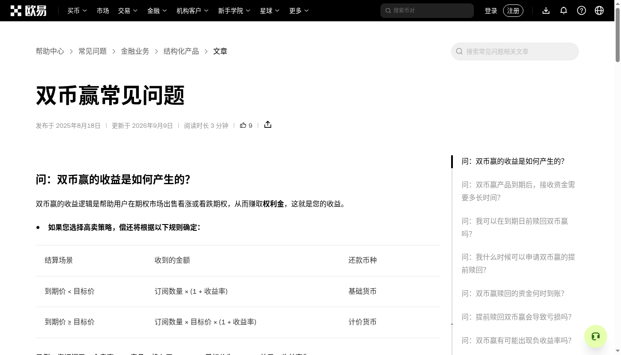Jump to 双币赢的收益是如何产生的 in contents
Image resolution: width=621 pixels, height=355 pixels.
(x=513, y=162)
